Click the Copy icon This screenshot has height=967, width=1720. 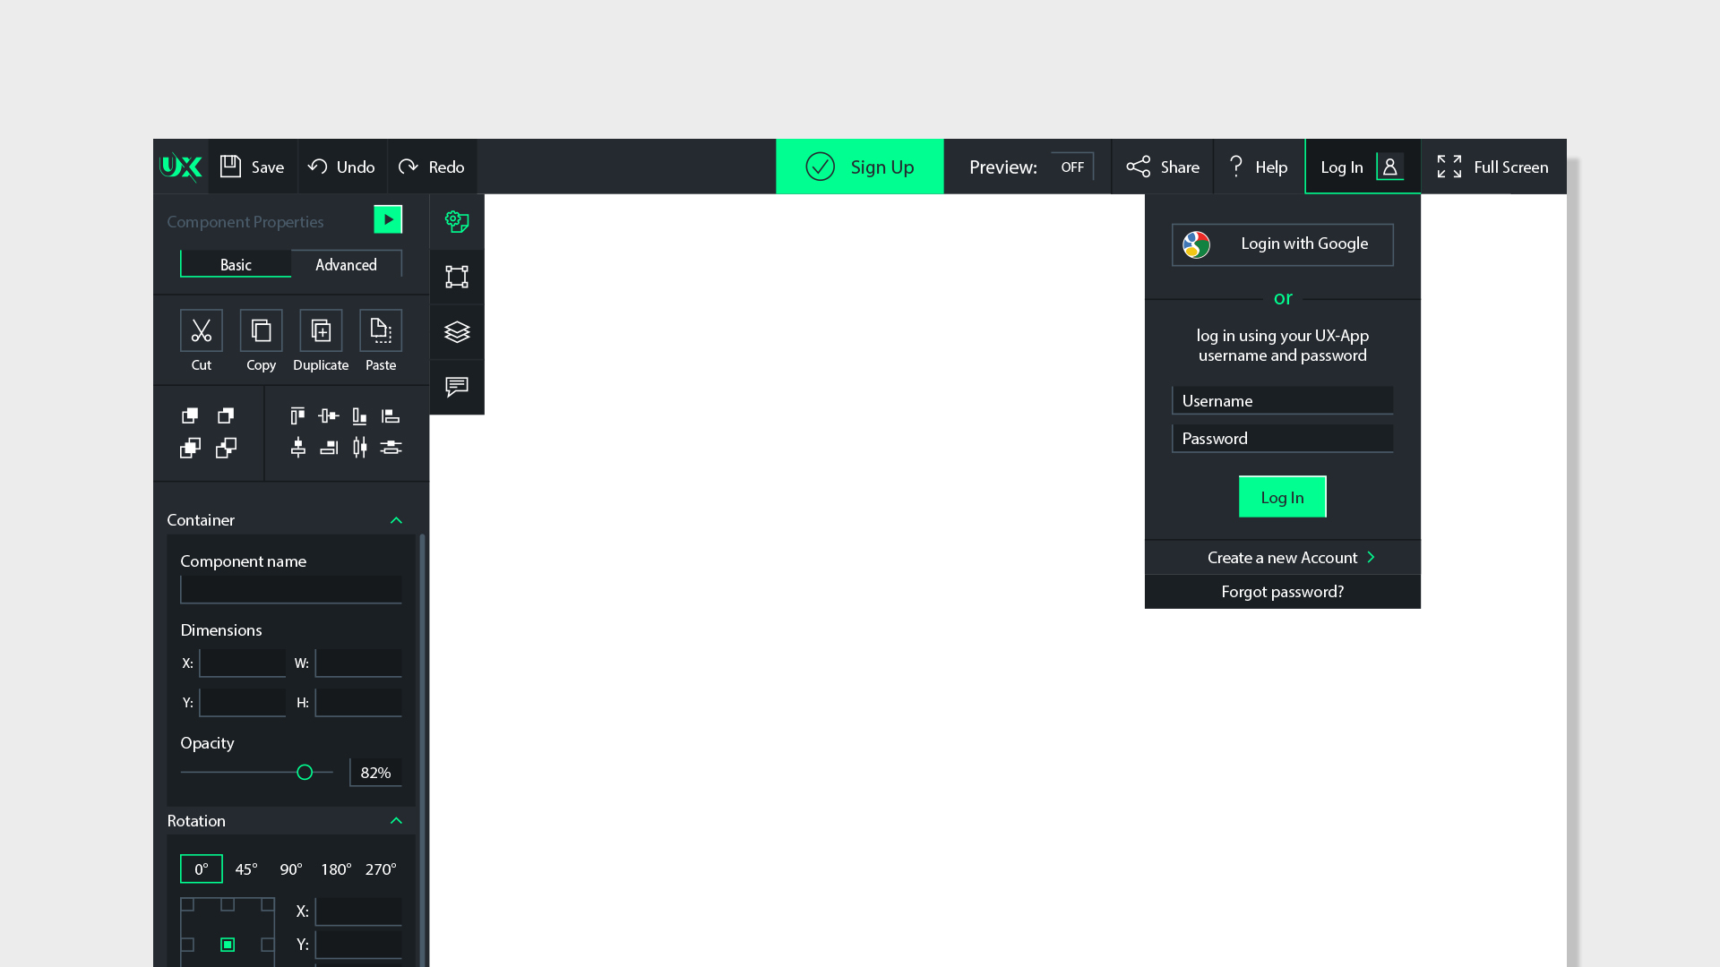pos(261,330)
